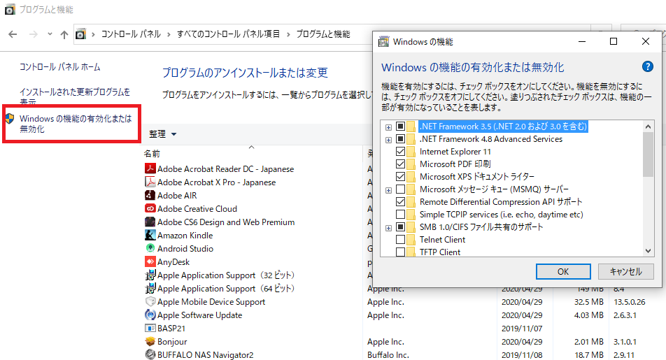Select the Apple Mobile Device Support icon

[150, 301]
